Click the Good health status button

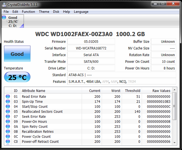[17, 54]
